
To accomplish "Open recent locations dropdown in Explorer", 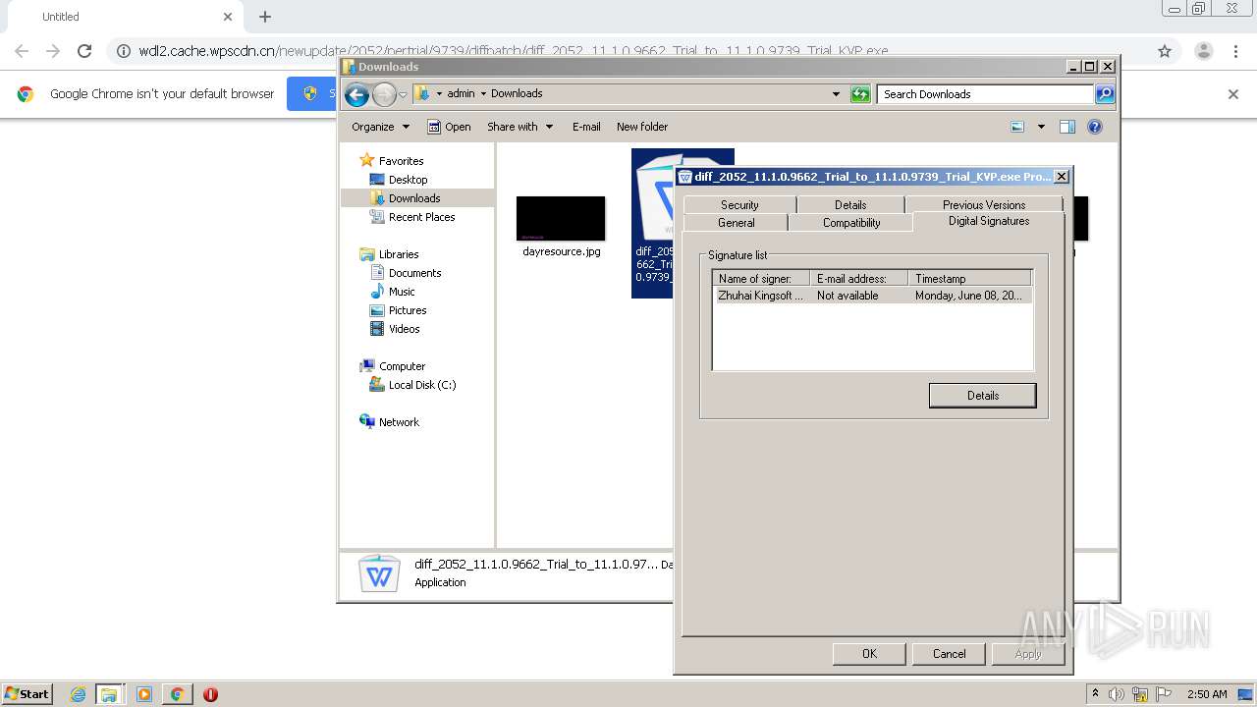I will 403,95.
